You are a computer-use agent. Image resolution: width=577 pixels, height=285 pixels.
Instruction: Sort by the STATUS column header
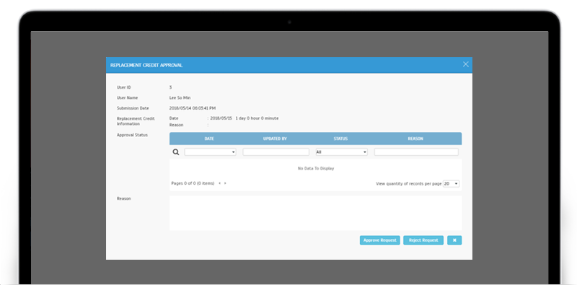pyautogui.click(x=340, y=139)
